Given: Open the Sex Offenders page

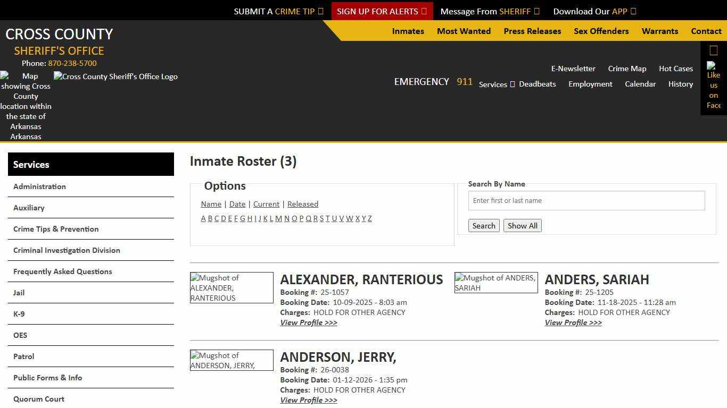Looking at the screenshot, I should coord(601,31).
